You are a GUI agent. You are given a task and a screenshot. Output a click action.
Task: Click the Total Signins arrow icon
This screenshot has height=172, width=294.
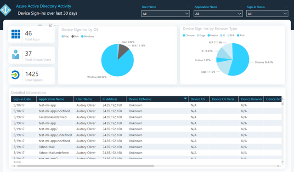pyautogui.click(x=15, y=75)
